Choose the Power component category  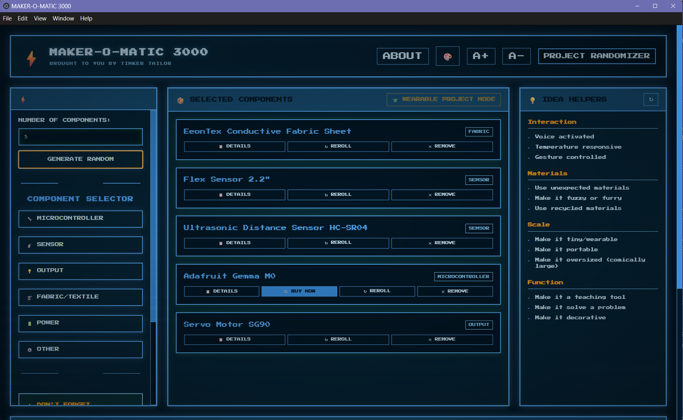click(80, 323)
